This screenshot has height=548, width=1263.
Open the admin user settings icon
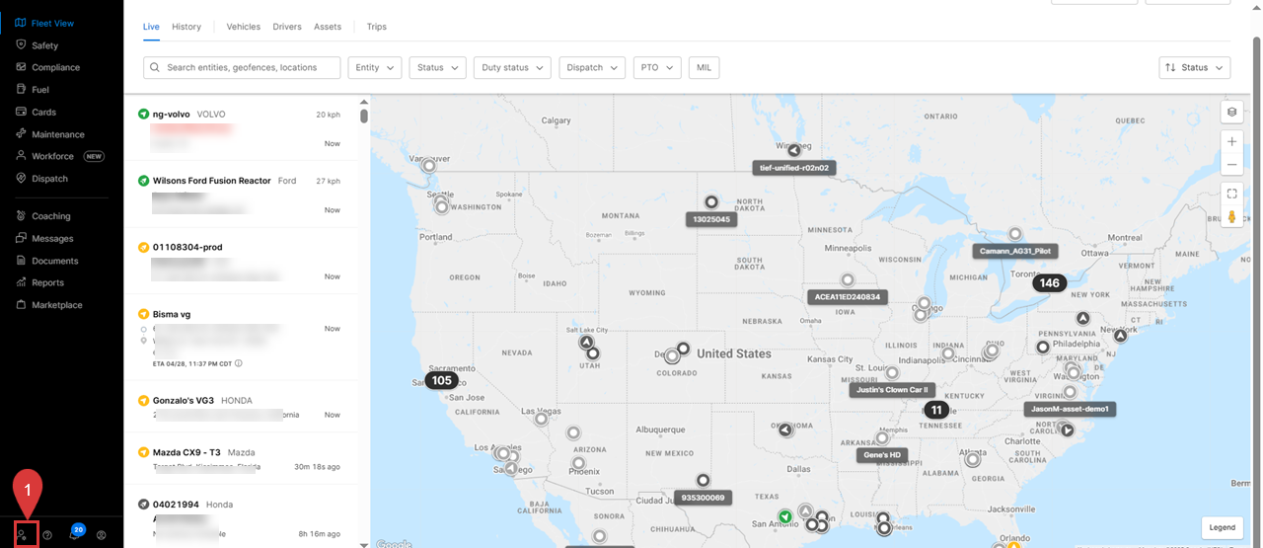pyautogui.click(x=22, y=534)
